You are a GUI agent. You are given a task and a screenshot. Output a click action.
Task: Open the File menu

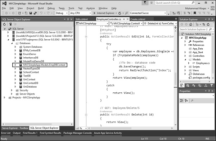pos(4,8)
